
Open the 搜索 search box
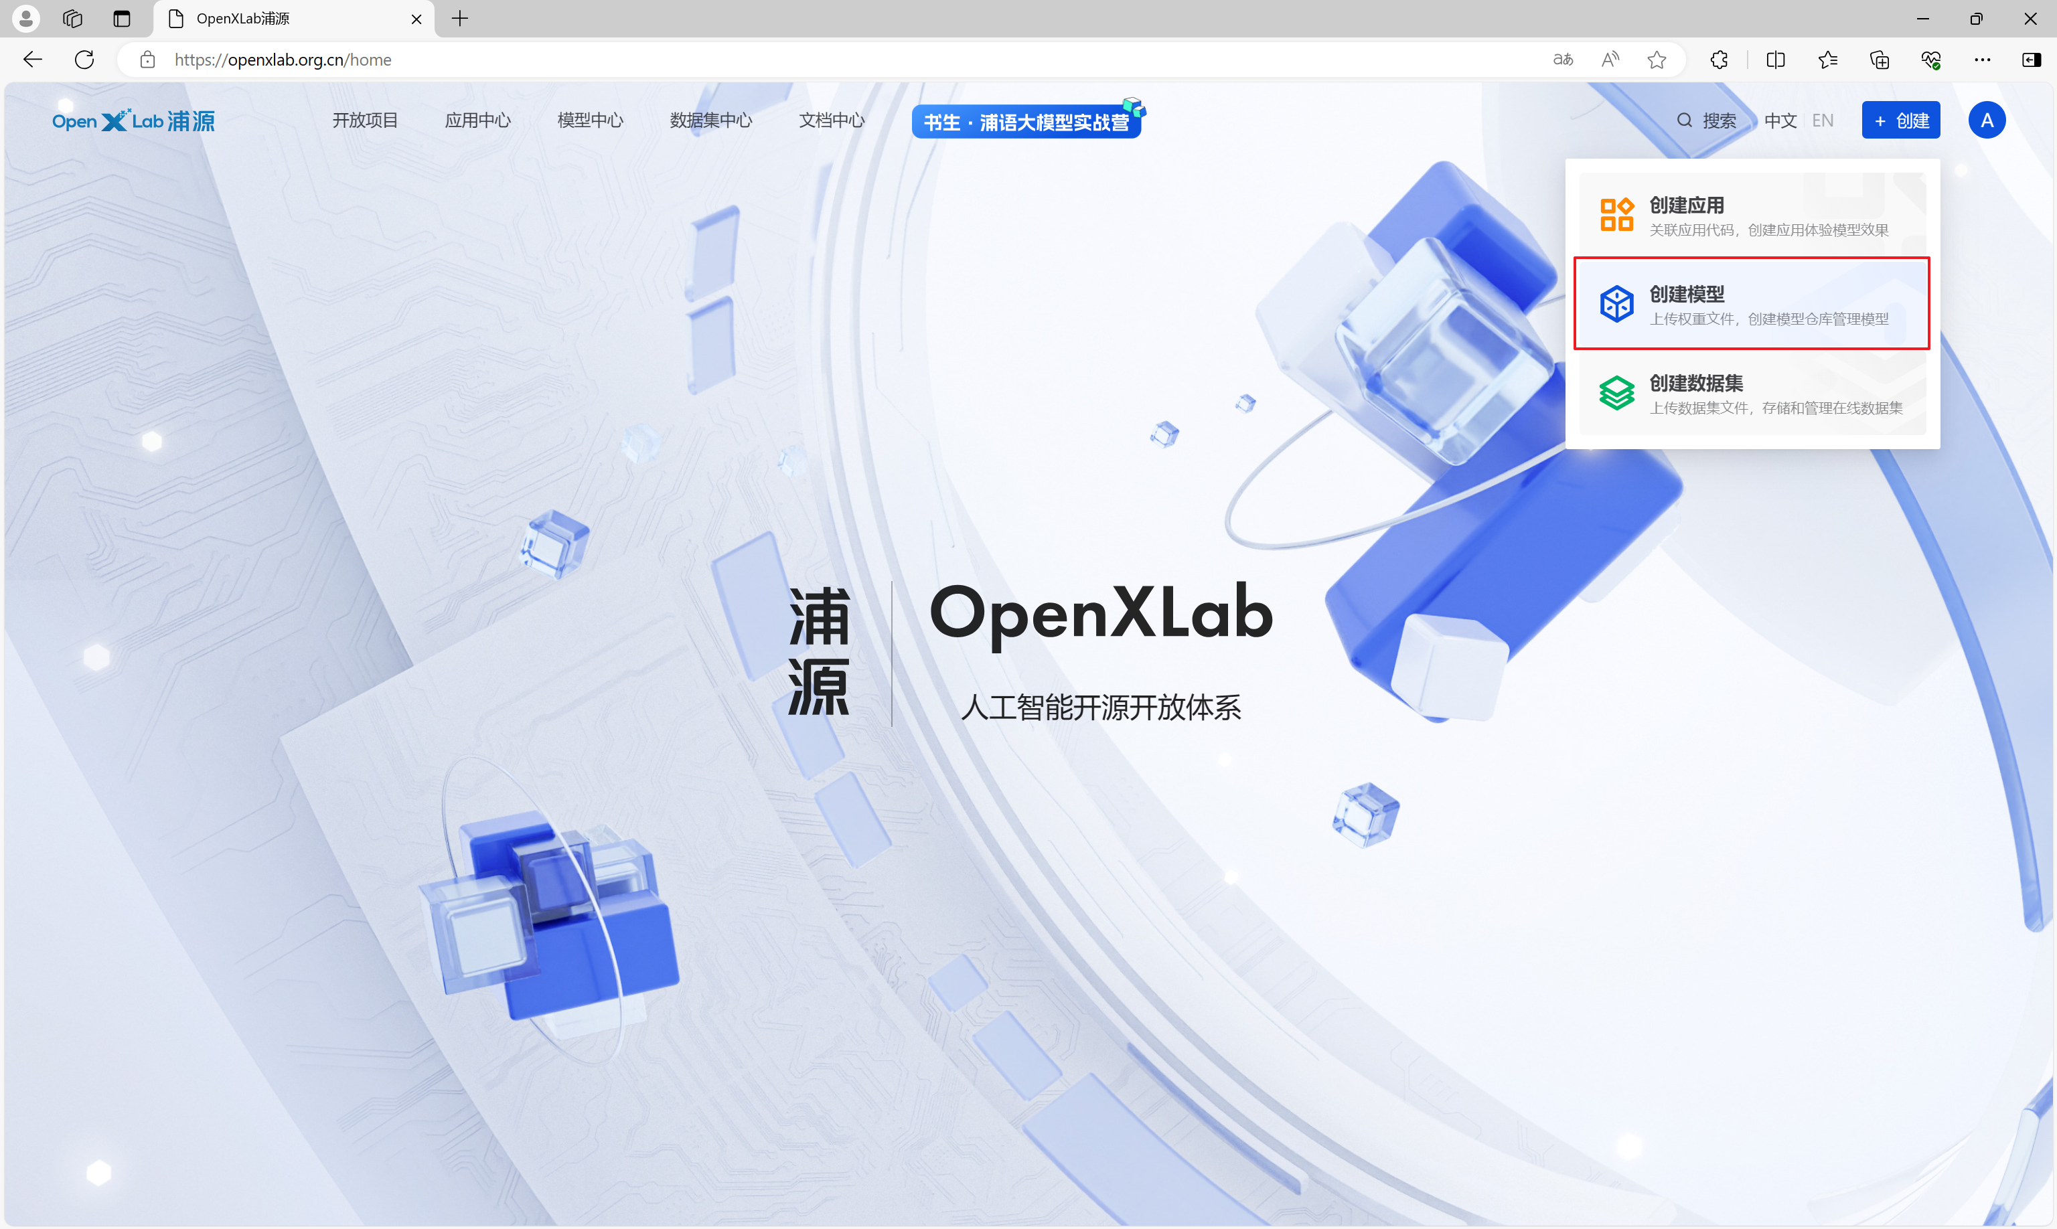point(1707,121)
